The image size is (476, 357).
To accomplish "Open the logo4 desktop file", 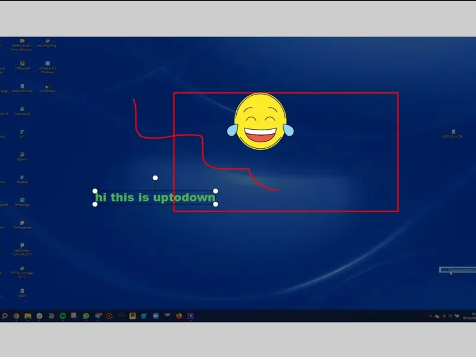I will tap(22, 293).
